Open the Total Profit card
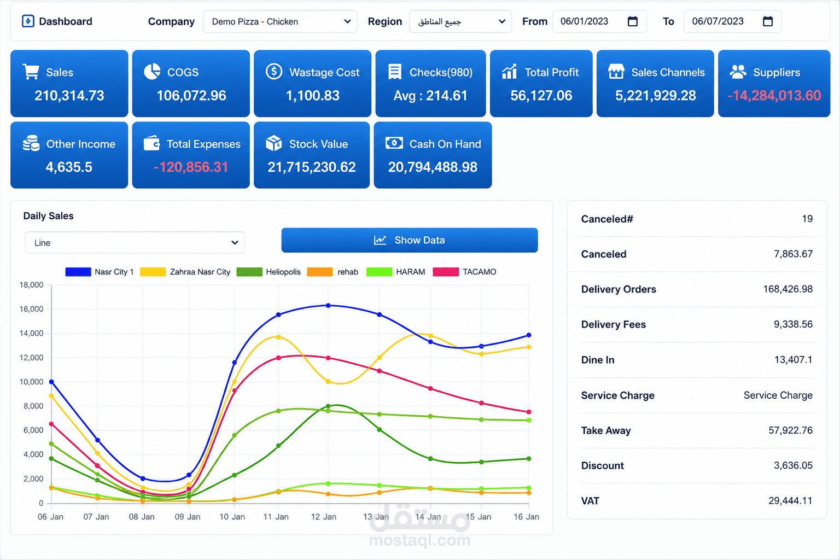The image size is (840, 560). click(541, 84)
